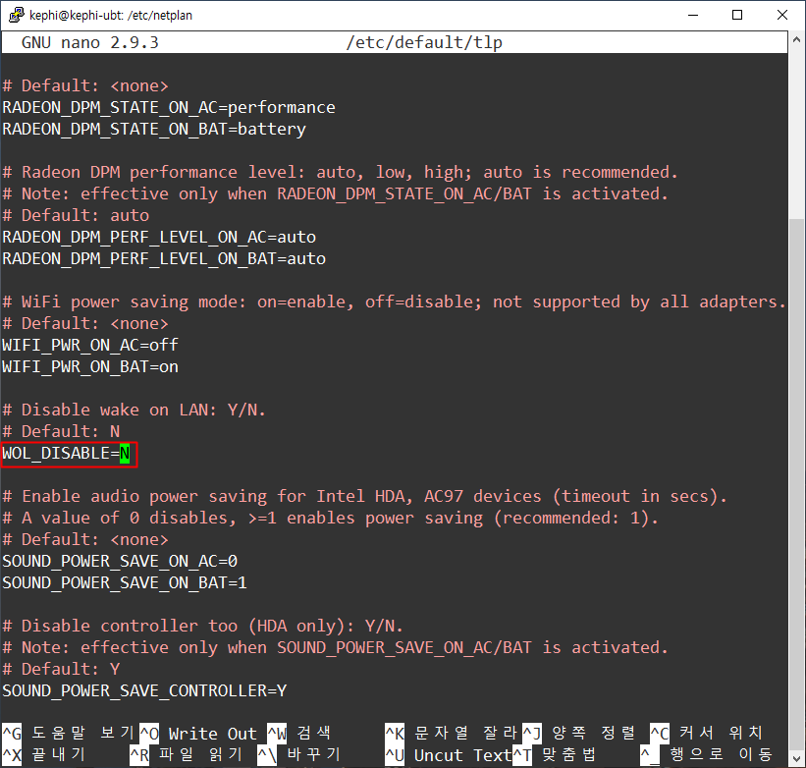The height and width of the screenshot is (768, 806).
Task: Click the '# Default: N' comment line
Action: 61,431
